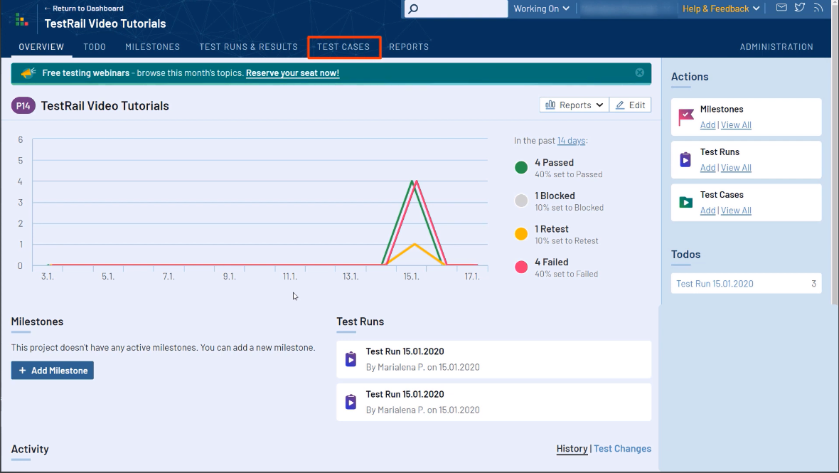Dismiss the free testing webinars banner
The image size is (839, 473).
(639, 73)
